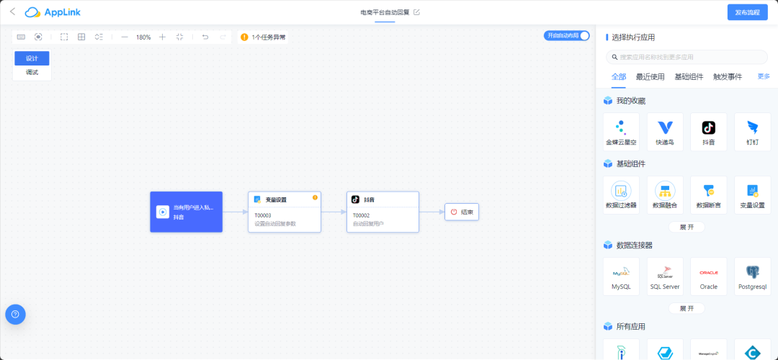Viewport: 778px width, 360px height.
Task: Click the app search input field
Action: click(x=687, y=57)
